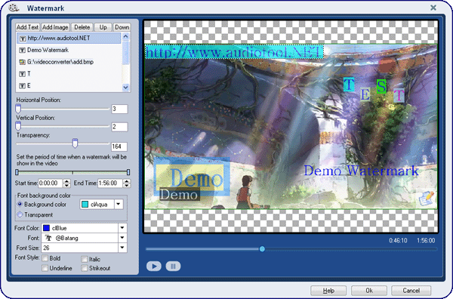Decrease the Start time with down spinner
The image size is (453, 299).
(66, 186)
